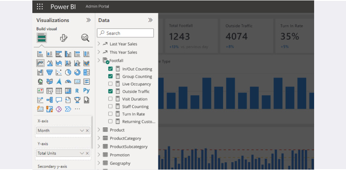
Task: Insert the Azure map arrow visual
Action: (59, 82)
